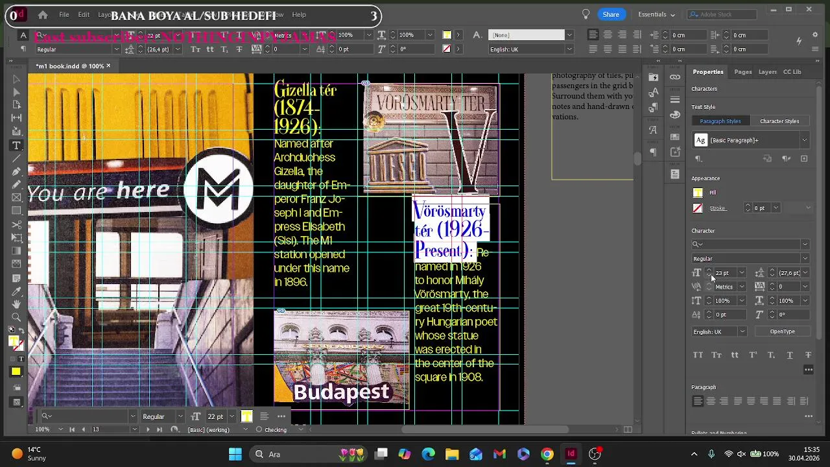Select the Note tool

pyautogui.click(x=16, y=278)
